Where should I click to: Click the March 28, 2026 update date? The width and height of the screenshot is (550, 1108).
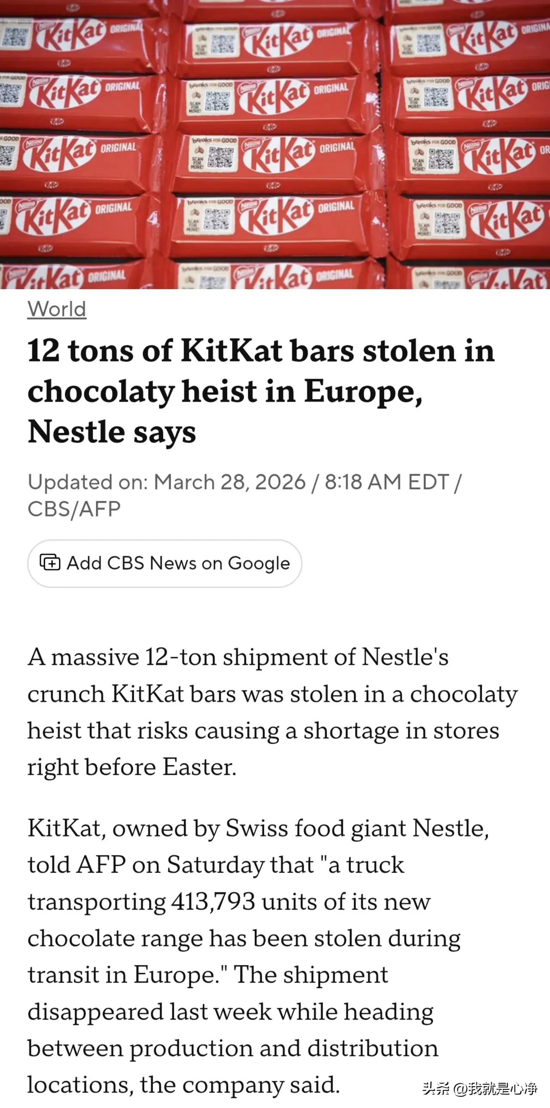(x=229, y=482)
